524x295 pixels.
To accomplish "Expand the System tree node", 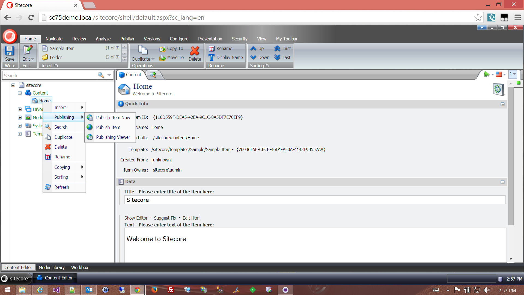I will [x=20, y=126].
